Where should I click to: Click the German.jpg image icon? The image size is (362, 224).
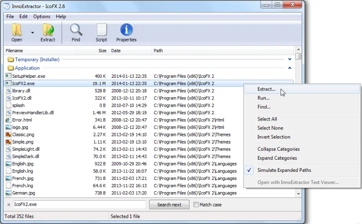point(8,193)
